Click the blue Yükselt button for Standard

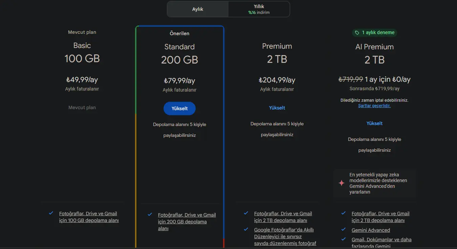point(179,108)
